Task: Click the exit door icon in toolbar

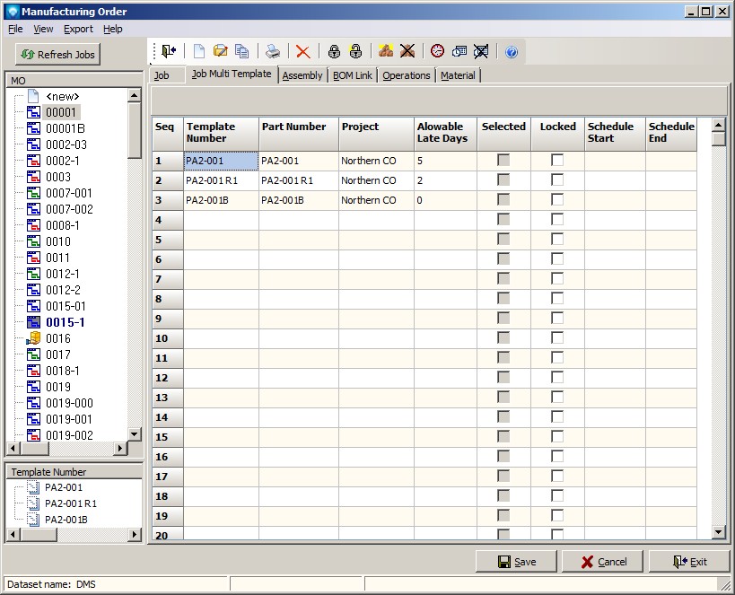Action: pos(169,52)
